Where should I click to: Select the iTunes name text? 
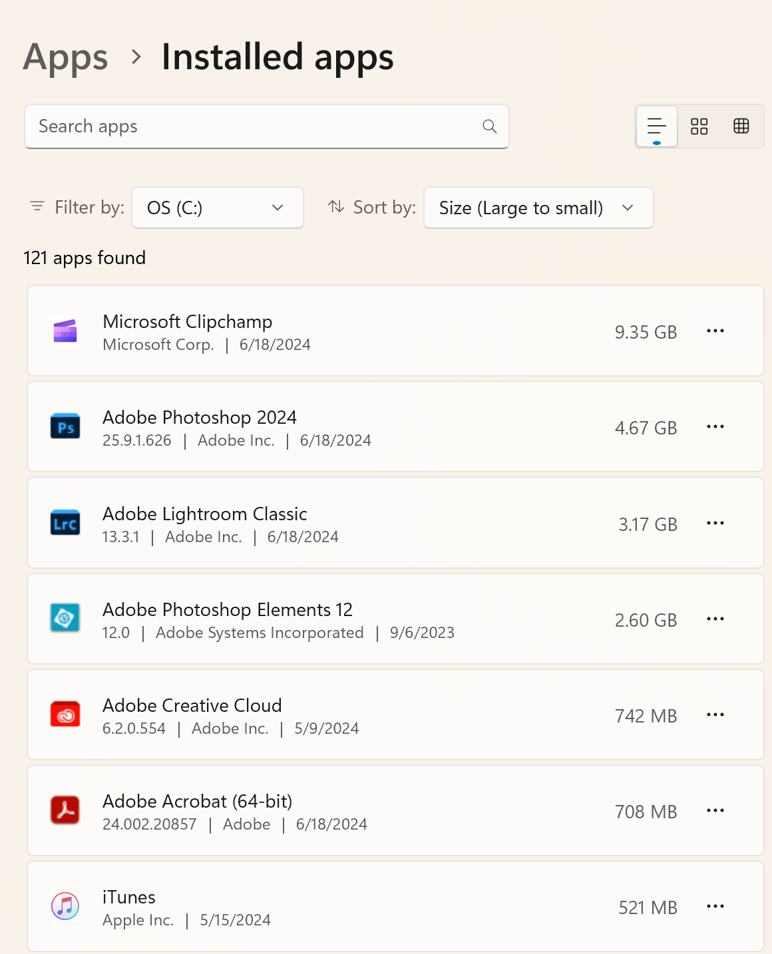click(x=129, y=897)
